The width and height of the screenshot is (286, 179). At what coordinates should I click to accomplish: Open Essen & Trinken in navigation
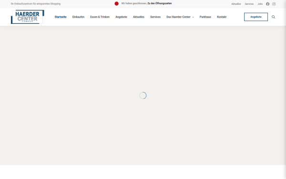pos(100,17)
